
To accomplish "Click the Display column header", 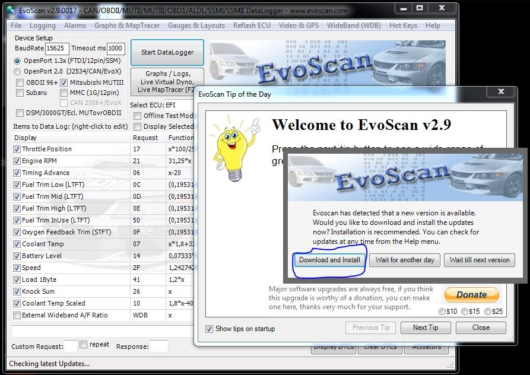I will coord(71,138).
